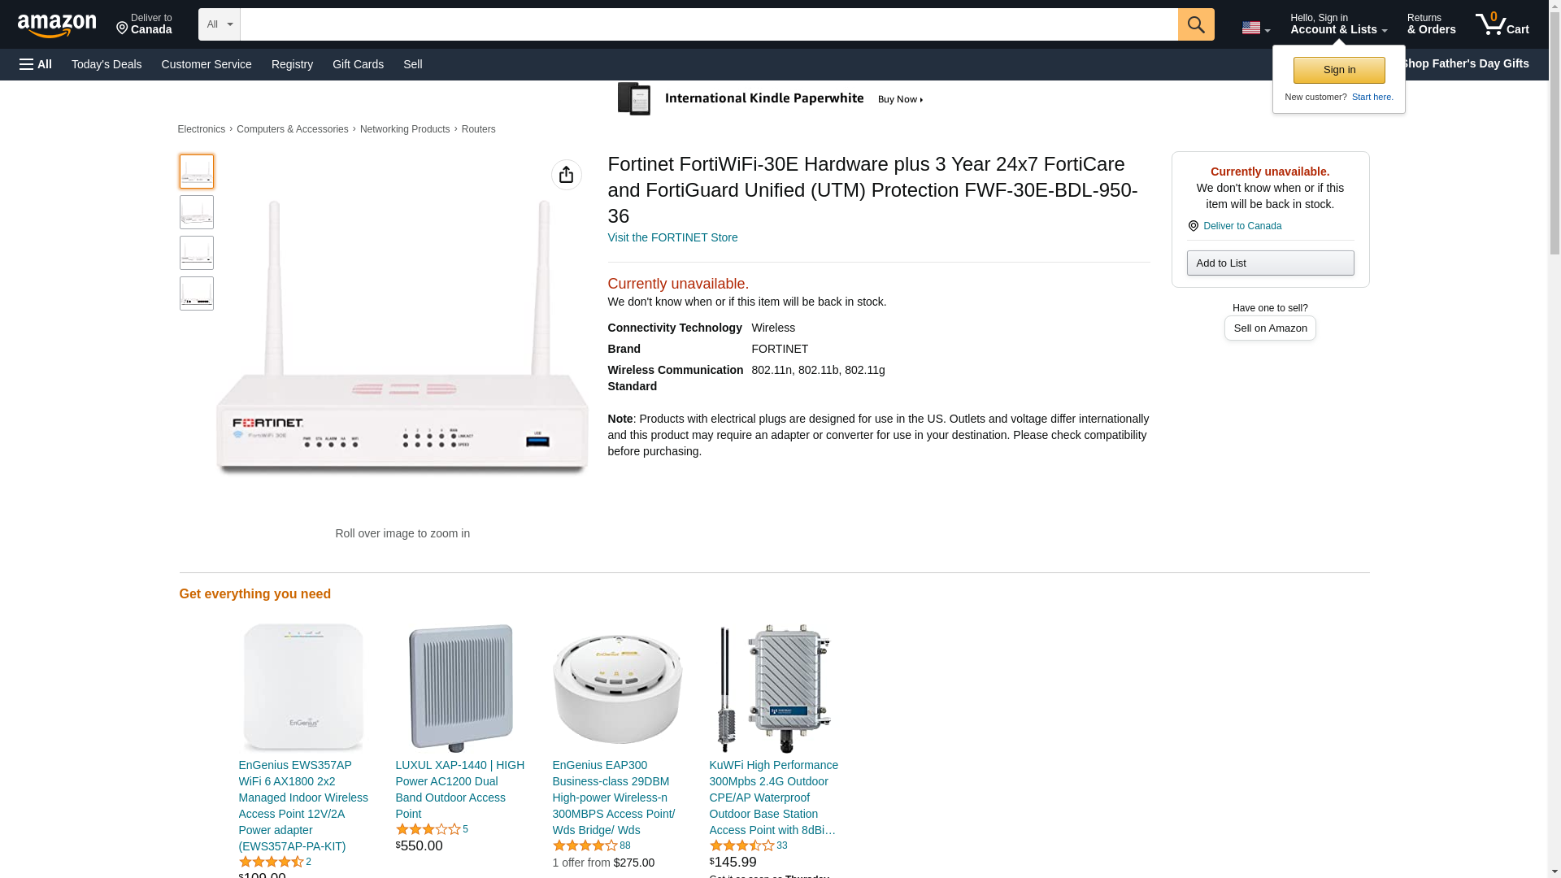The height and width of the screenshot is (878, 1561).
Task: Open Today's Deals menu item
Action: click(107, 64)
